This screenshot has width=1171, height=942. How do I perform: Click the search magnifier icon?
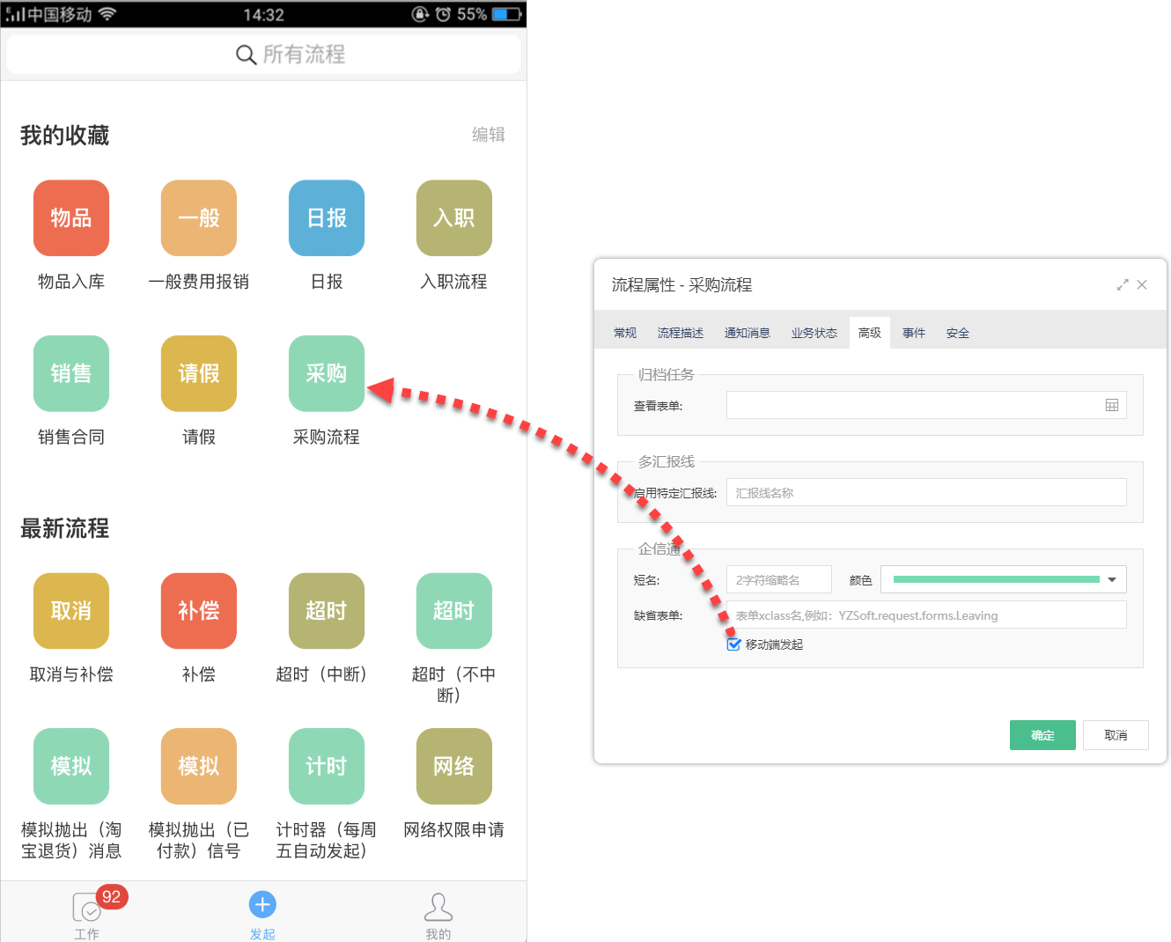pyautogui.click(x=246, y=55)
